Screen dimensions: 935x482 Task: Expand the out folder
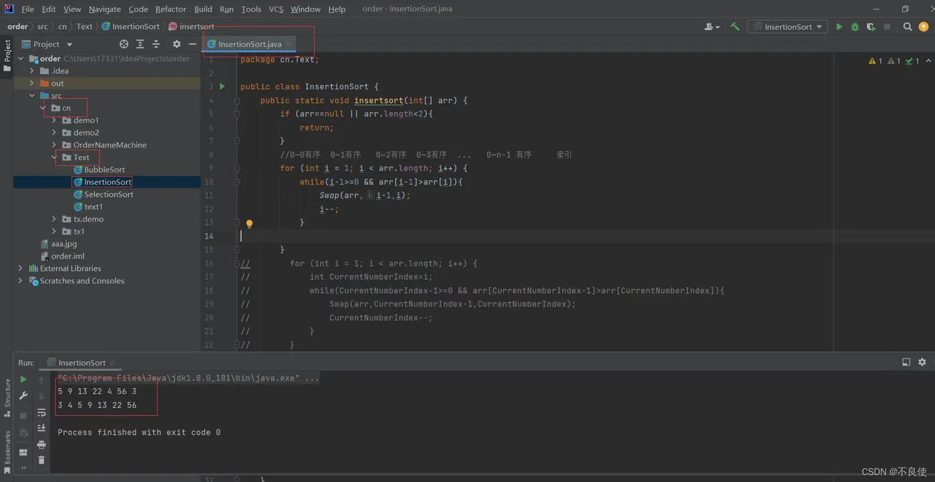pyautogui.click(x=31, y=83)
